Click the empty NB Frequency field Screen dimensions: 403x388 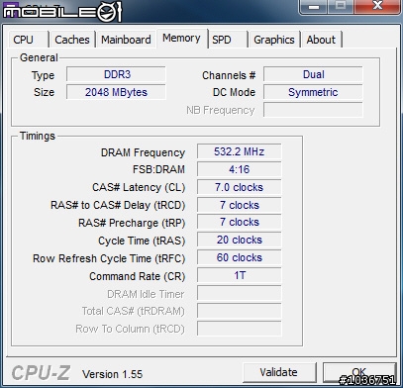click(x=313, y=110)
